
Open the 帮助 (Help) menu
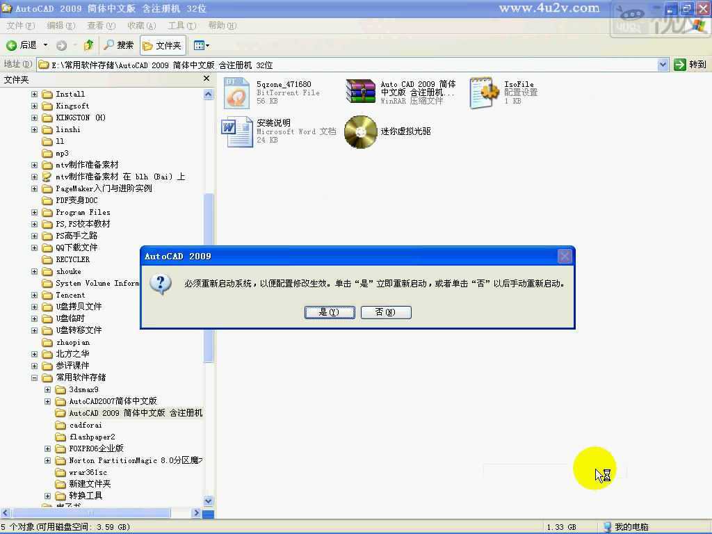tap(222, 26)
